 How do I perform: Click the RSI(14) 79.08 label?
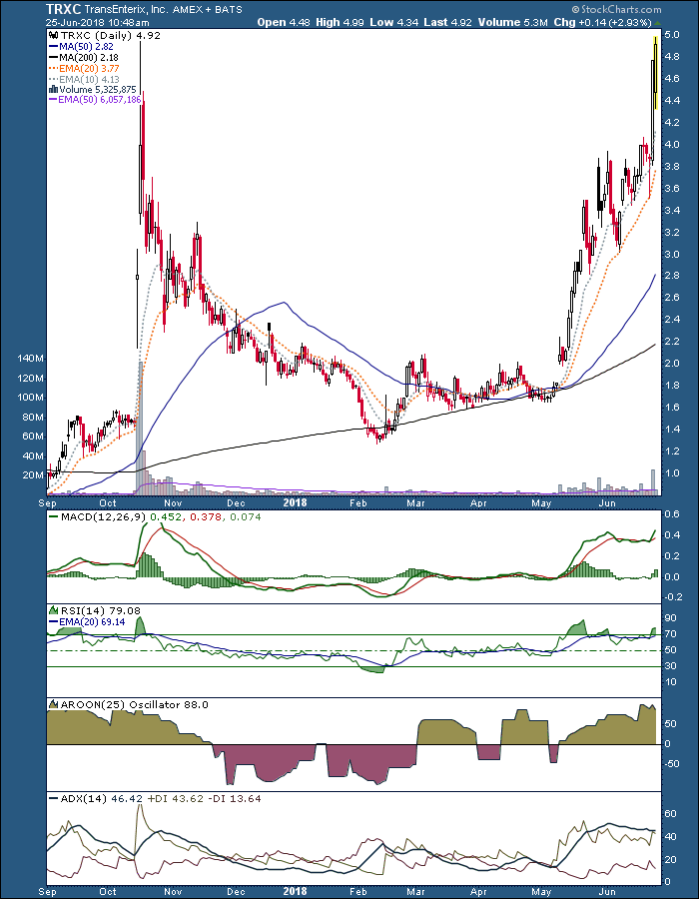(x=99, y=610)
